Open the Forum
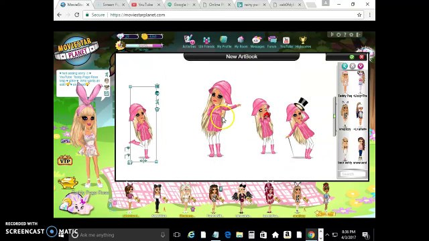Screen dimensions: 429x241 point(272,42)
